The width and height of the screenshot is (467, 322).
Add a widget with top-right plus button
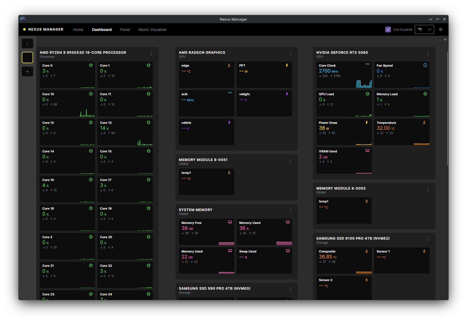[x=445, y=39]
